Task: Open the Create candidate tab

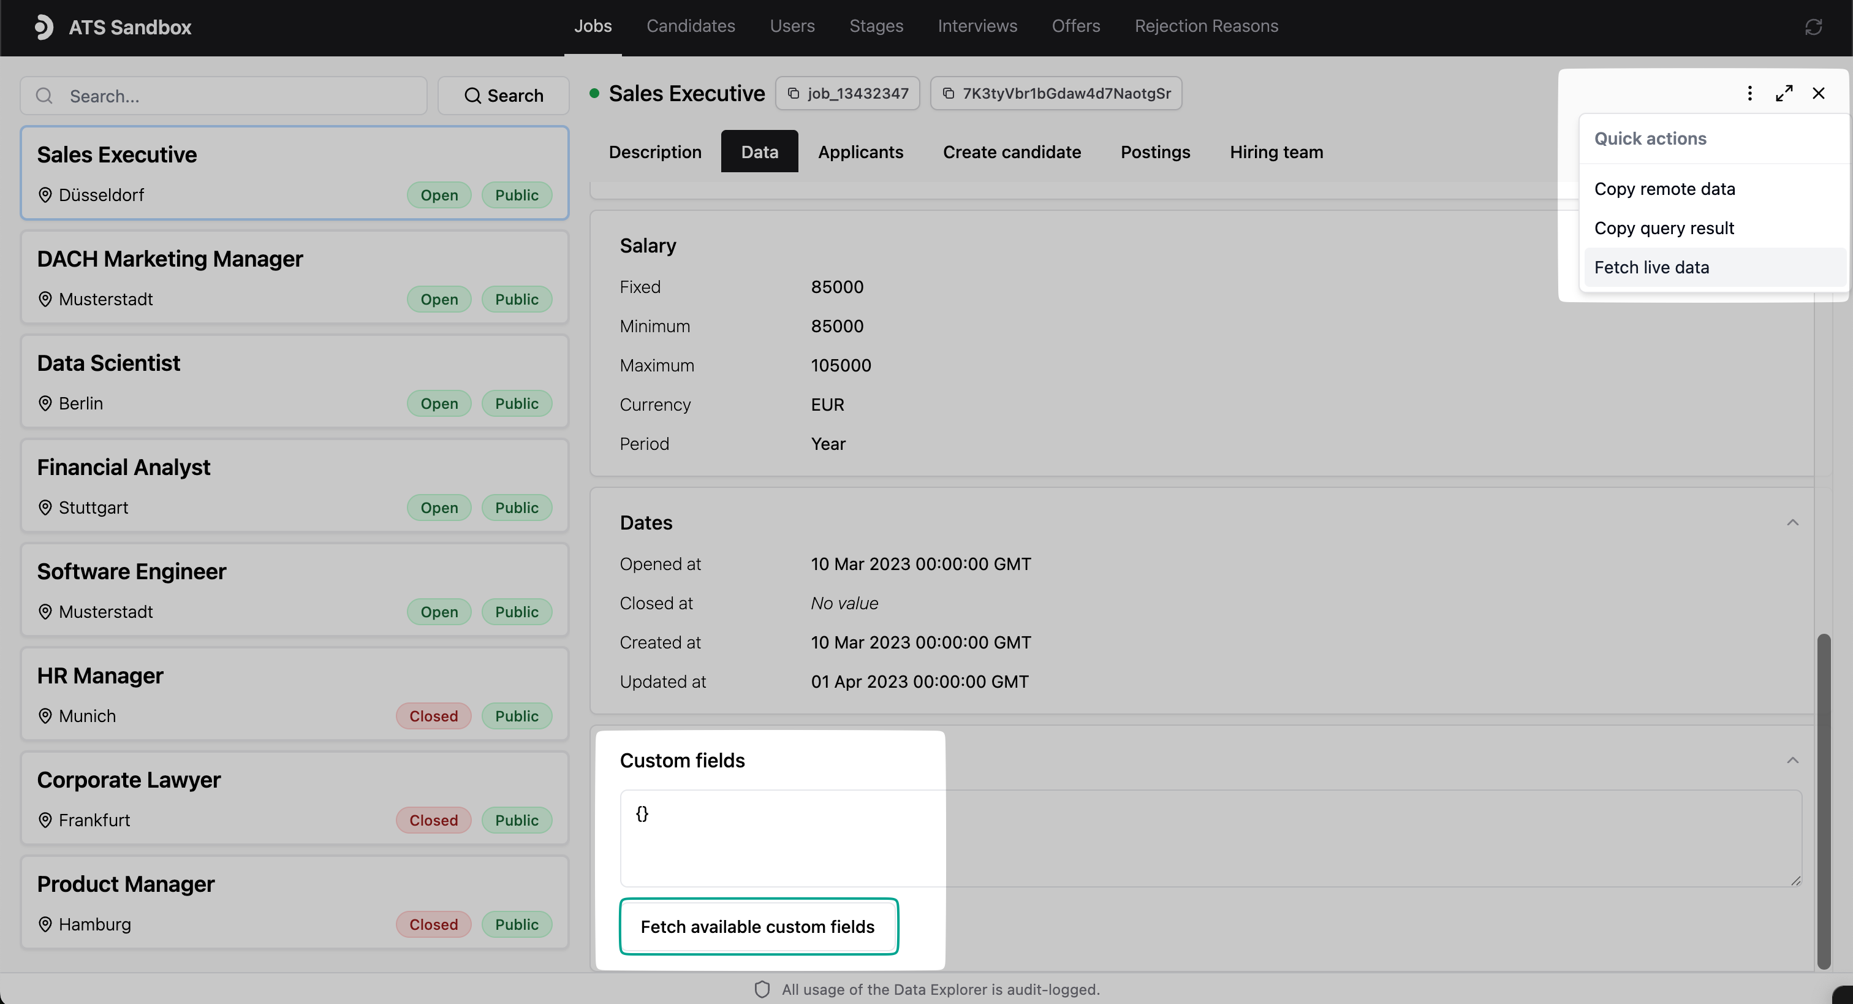Action: [1012, 152]
